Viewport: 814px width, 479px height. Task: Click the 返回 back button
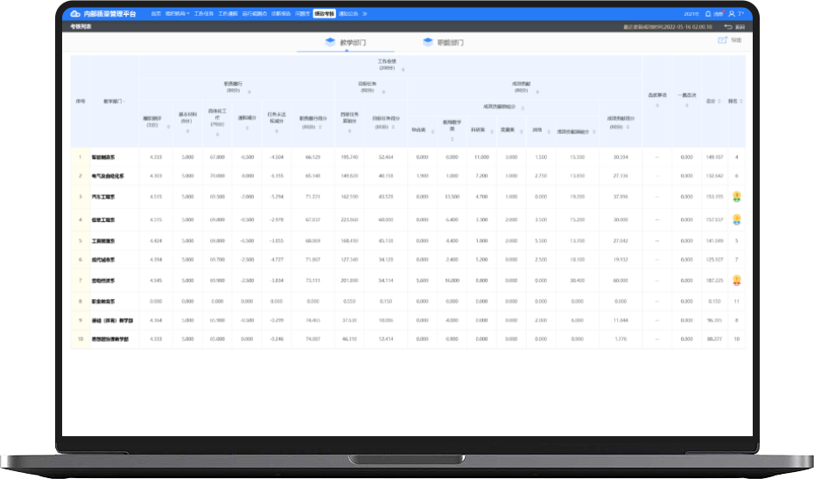pyautogui.click(x=734, y=27)
